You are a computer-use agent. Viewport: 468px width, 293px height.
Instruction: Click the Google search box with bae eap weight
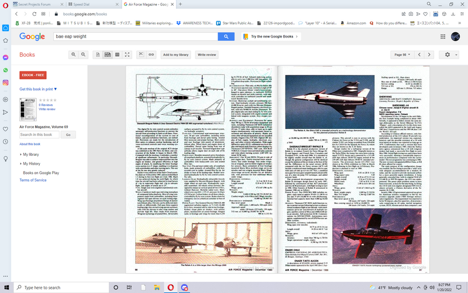pyautogui.click(x=136, y=36)
